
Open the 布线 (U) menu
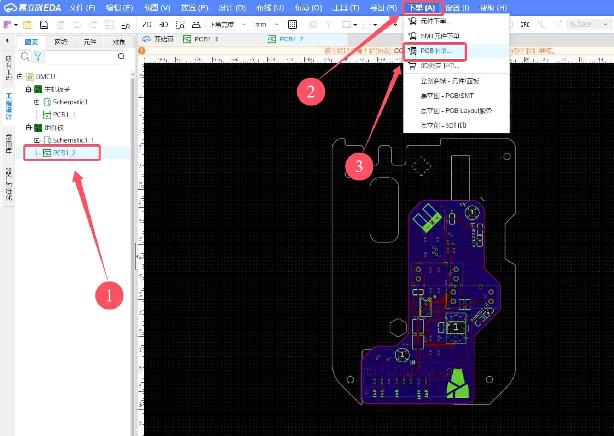click(270, 8)
